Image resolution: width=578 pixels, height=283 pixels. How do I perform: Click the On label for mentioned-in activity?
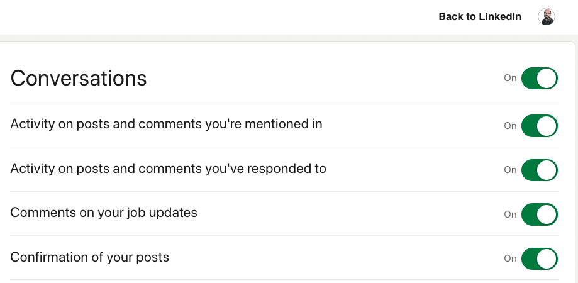pos(510,126)
